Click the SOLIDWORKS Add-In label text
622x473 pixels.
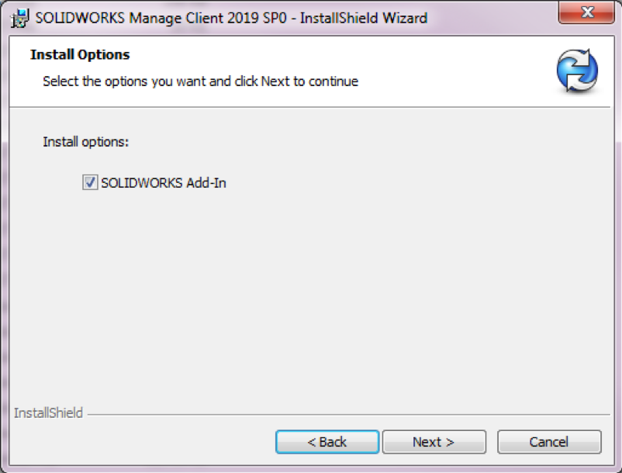(164, 183)
